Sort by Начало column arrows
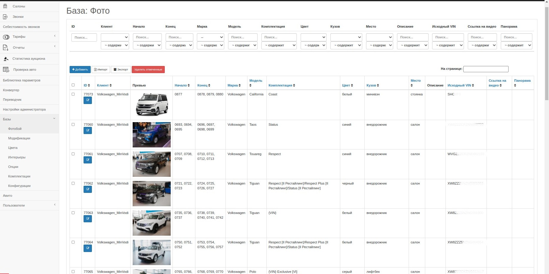The width and height of the screenshot is (549, 274). pyautogui.click(x=189, y=86)
